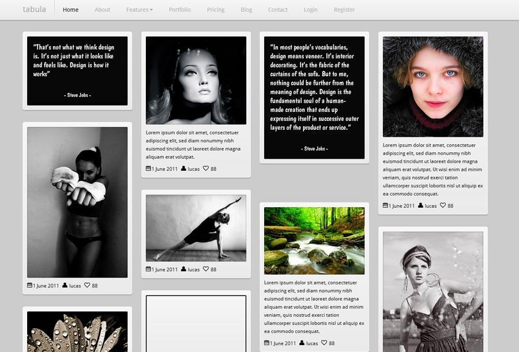The width and height of the screenshot is (519, 352).
Task: Open the blue-eyed girl in fur hood photo
Action: coord(433,87)
